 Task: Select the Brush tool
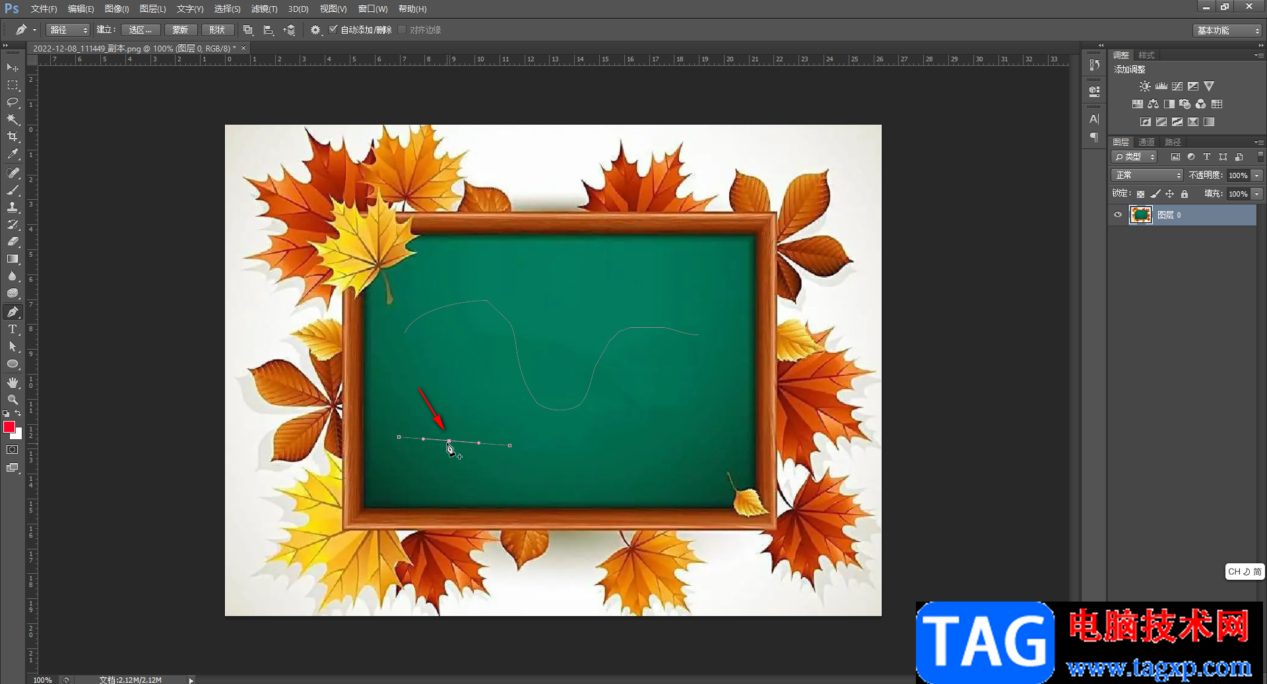pyautogui.click(x=13, y=190)
